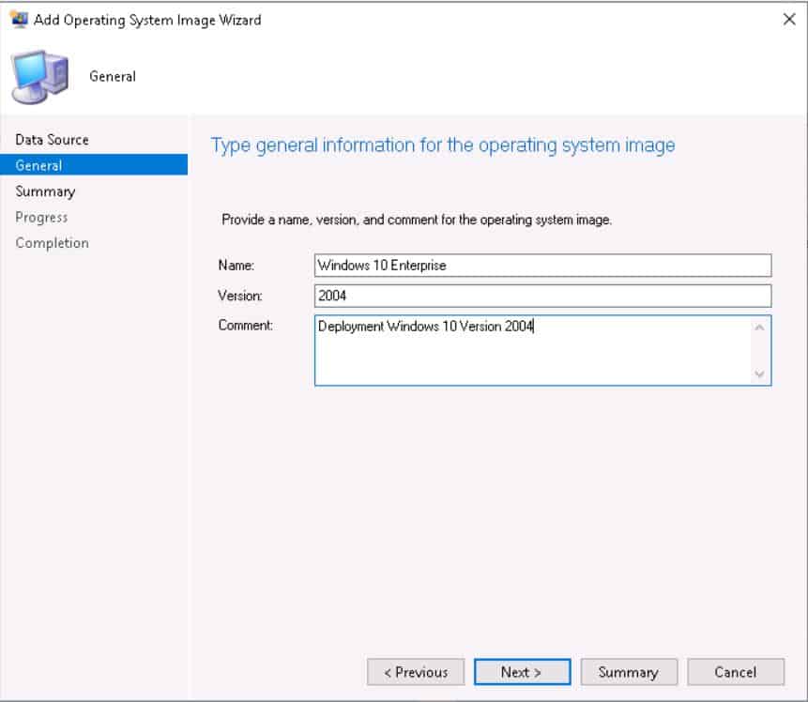Click the Comment box scroll down arrow
Image resolution: width=808 pixels, height=702 pixels.
tap(759, 374)
